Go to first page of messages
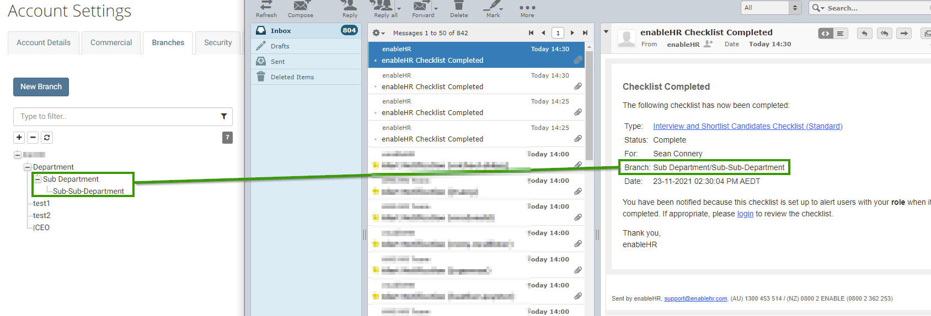 531,33
